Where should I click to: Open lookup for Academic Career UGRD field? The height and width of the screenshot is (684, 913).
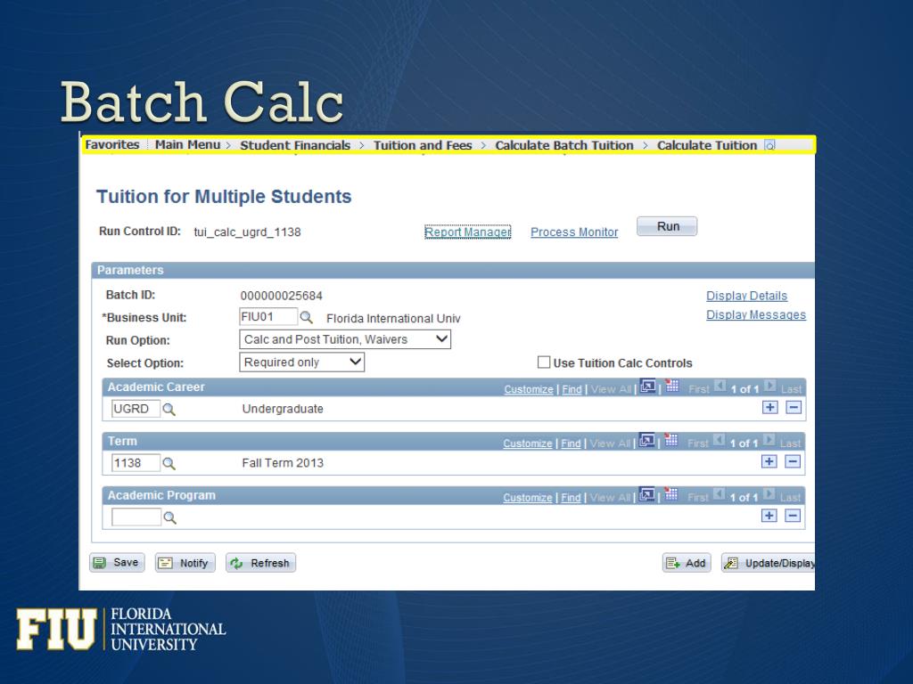click(169, 410)
